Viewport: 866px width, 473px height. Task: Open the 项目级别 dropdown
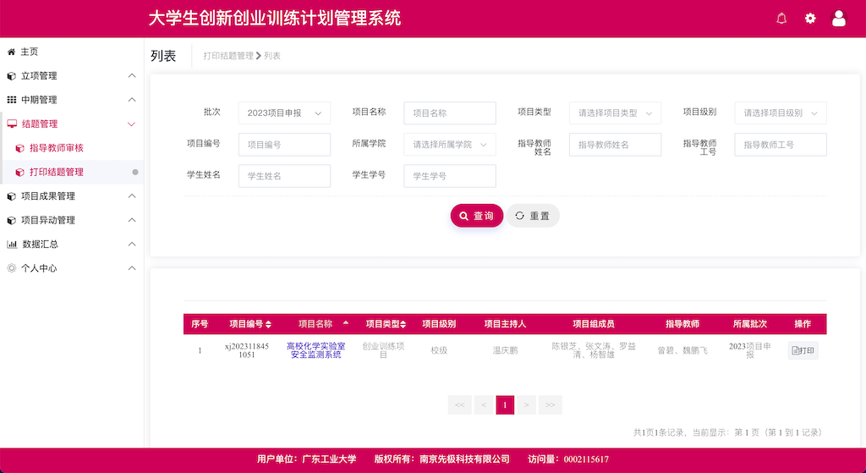(x=780, y=113)
